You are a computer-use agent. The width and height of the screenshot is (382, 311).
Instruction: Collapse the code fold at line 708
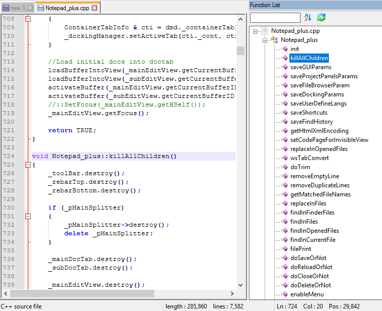click(28, 19)
